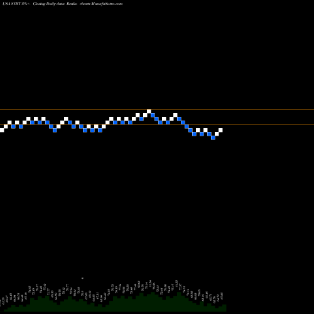Click the tallest green volume bar under peak
Screen dimensions: 314x314
[x=153, y=302]
